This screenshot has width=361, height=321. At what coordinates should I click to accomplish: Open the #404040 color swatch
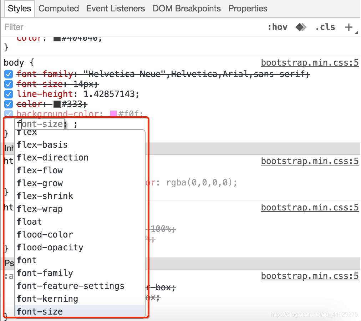click(x=57, y=39)
